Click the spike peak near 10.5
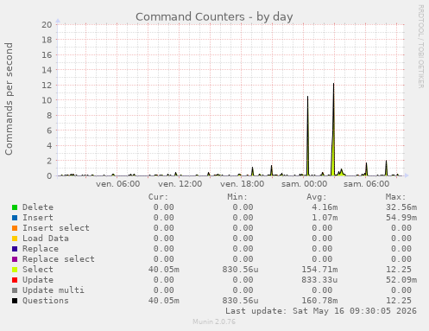This screenshot has width=429, height=331. point(307,97)
